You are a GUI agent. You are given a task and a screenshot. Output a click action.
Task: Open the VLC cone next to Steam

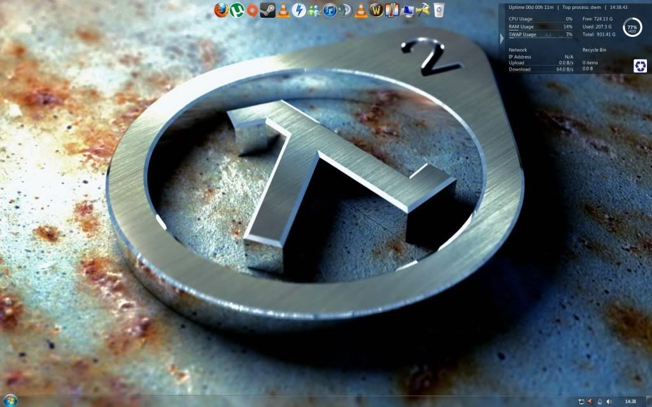click(x=283, y=10)
